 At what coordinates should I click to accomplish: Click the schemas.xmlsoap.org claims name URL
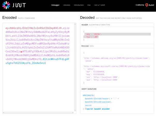point(116,58)
